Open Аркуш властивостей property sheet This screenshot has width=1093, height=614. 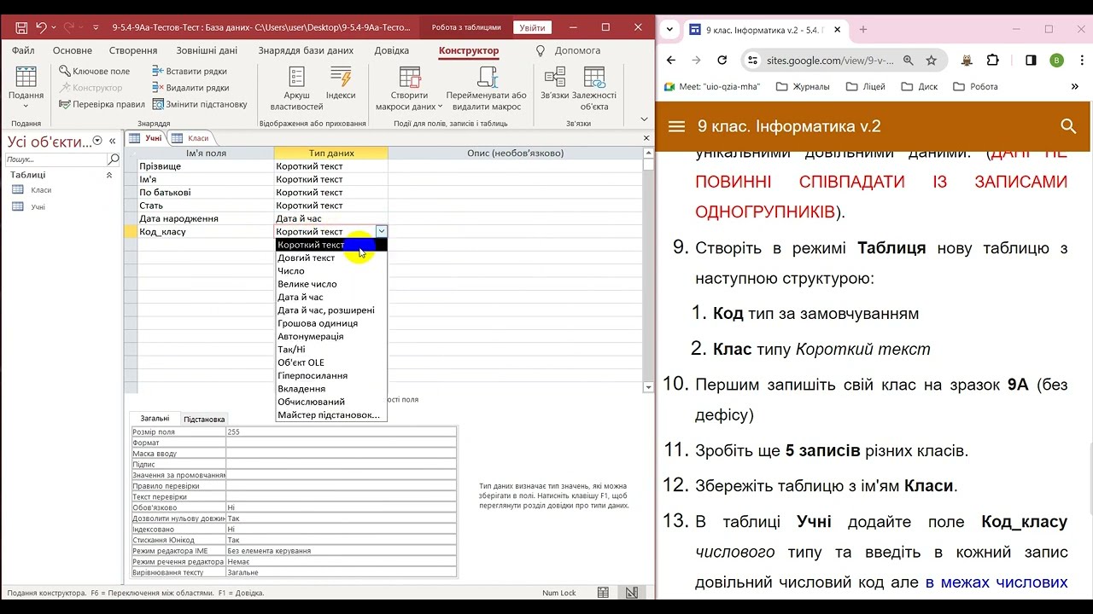(296, 88)
